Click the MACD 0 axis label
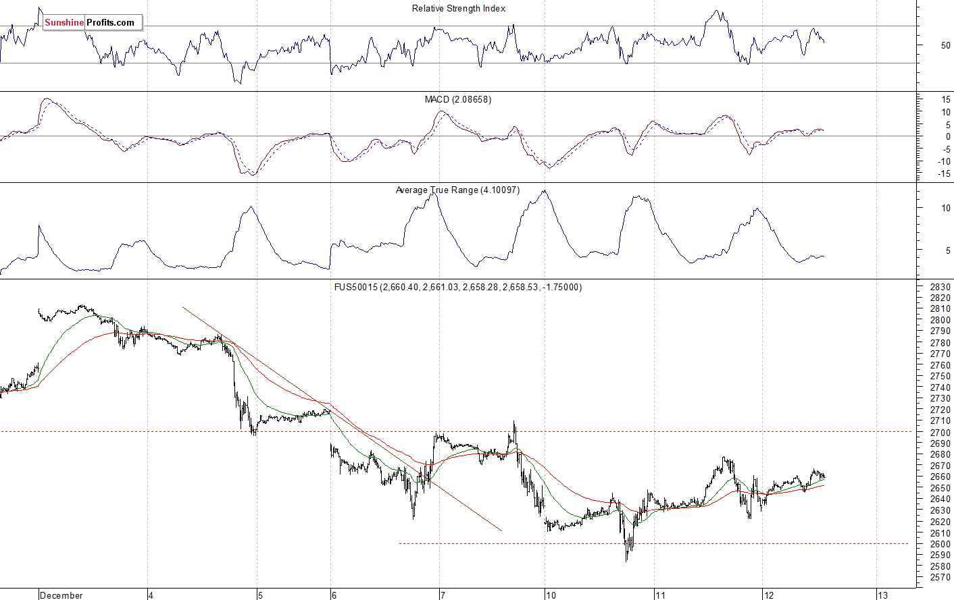 pyautogui.click(x=948, y=137)
